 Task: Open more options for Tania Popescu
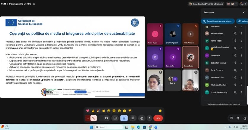pos(241,70)
